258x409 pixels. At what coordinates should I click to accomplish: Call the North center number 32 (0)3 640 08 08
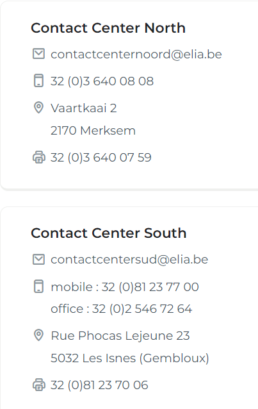pyautogui.click(x=102, y=81)
